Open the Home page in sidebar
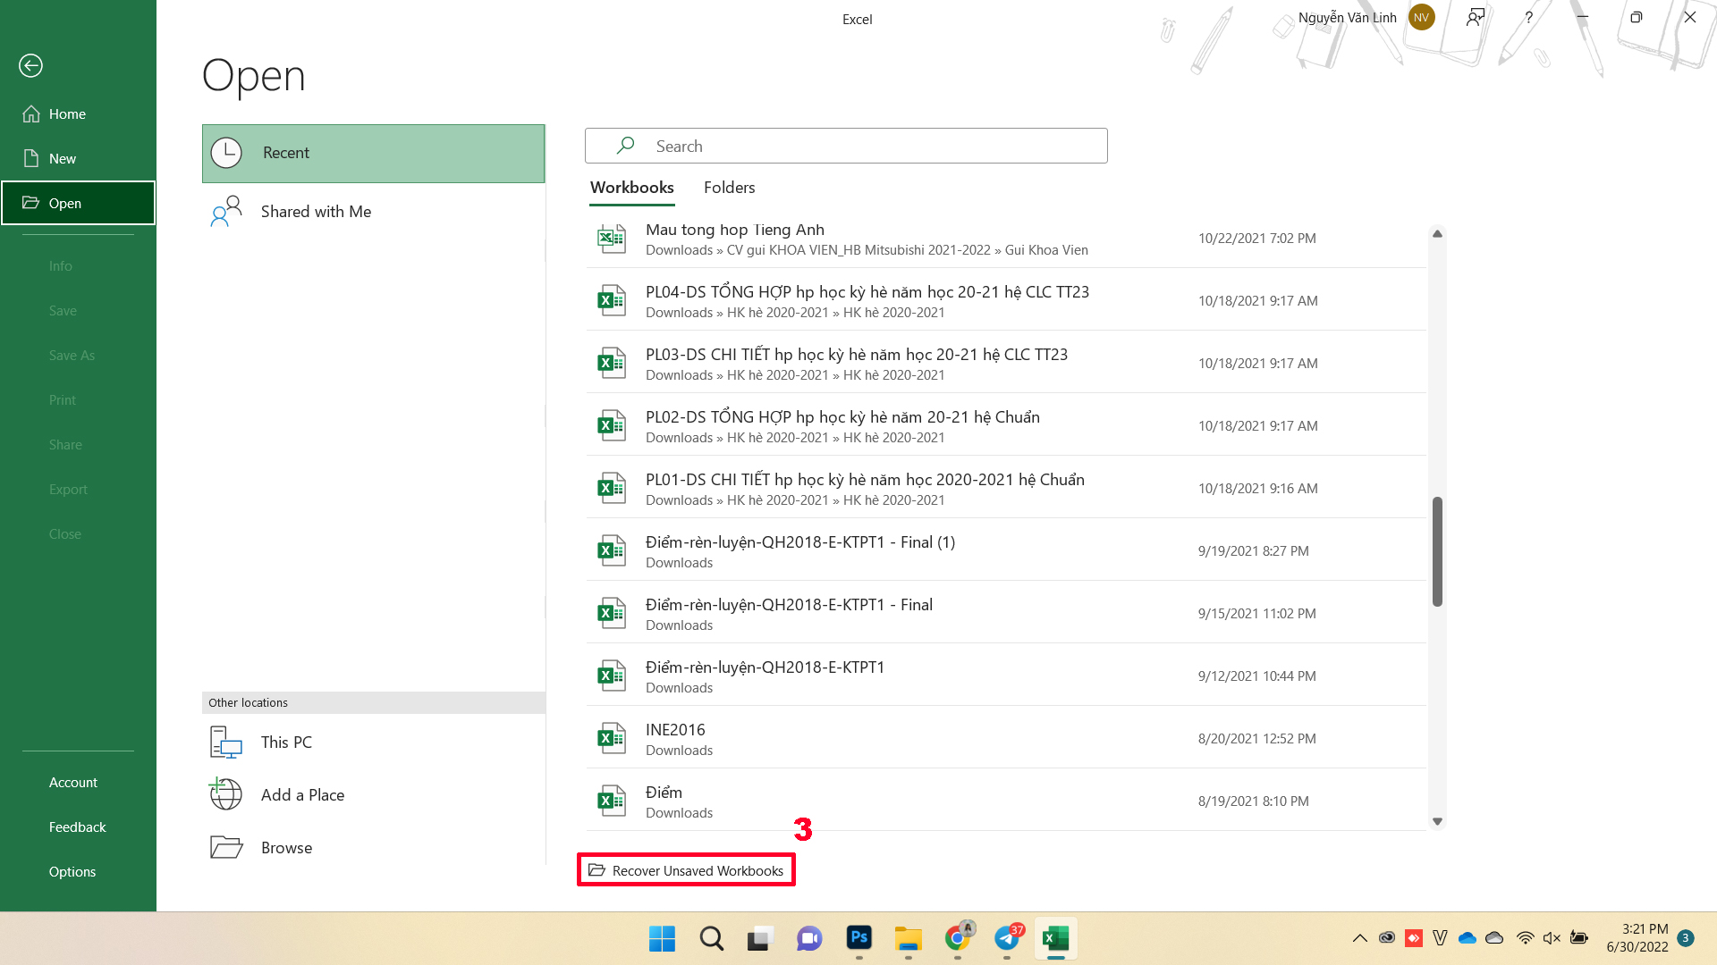Screen dimensions: 1717x965 pyautogui.click(x=78, y=113)
